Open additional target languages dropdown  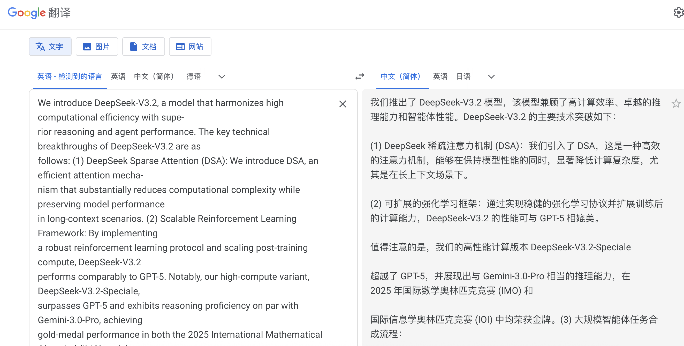coord(491,77)
